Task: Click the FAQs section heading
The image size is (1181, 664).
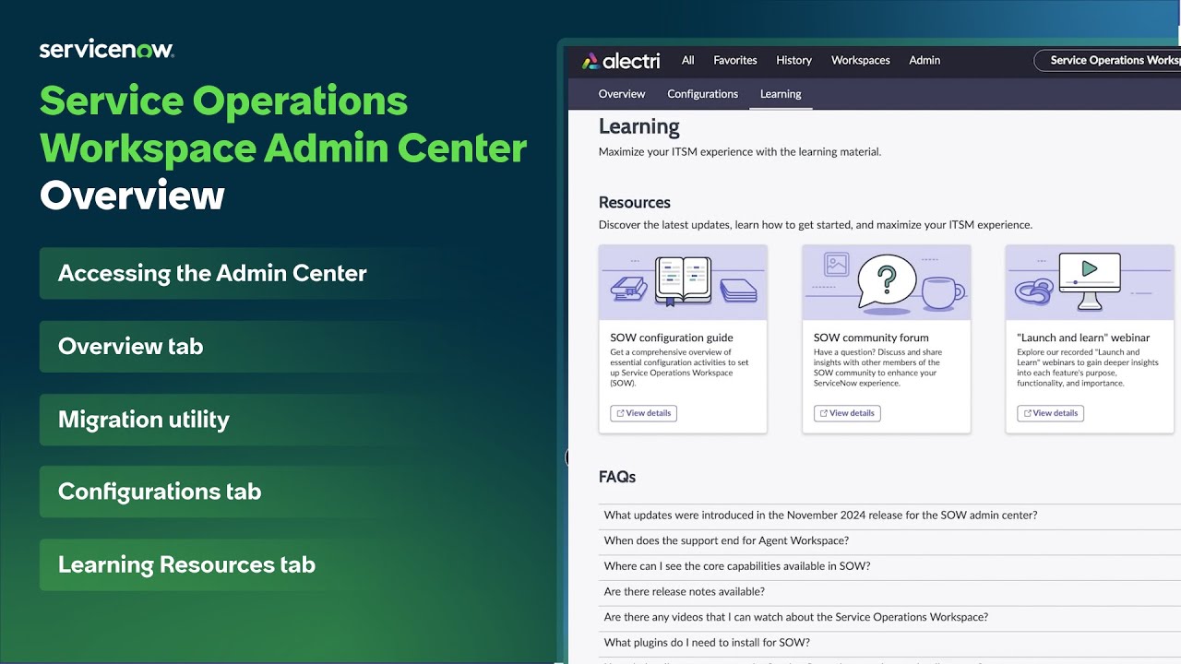Action: pos(617,477)
